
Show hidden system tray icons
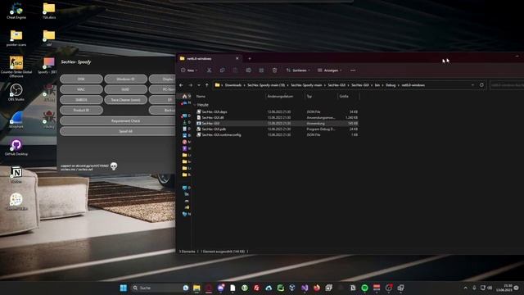pyautogui.click(x=466, y=288)
